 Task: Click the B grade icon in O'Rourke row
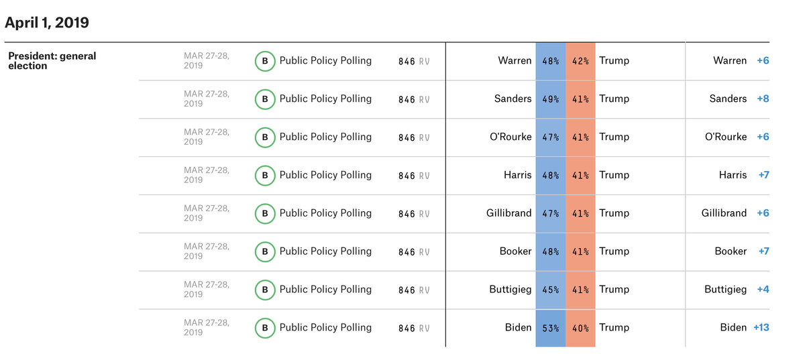pyautogui.click(x=265, y=137)
